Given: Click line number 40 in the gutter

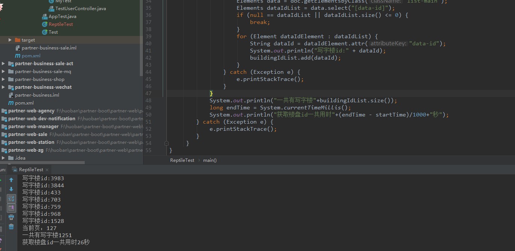Looking at the screenshot, I should pos(148,43).
